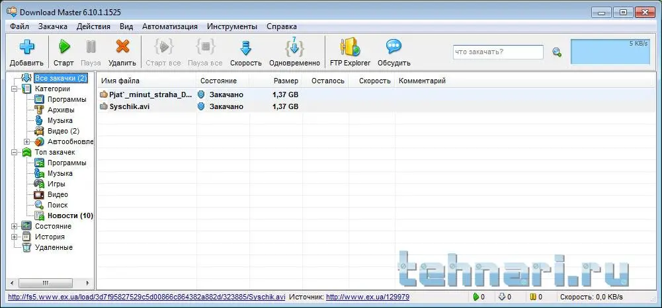Click the 'что закачать?' search field
Screen dimensions: 662x308
tap(498, 52)
